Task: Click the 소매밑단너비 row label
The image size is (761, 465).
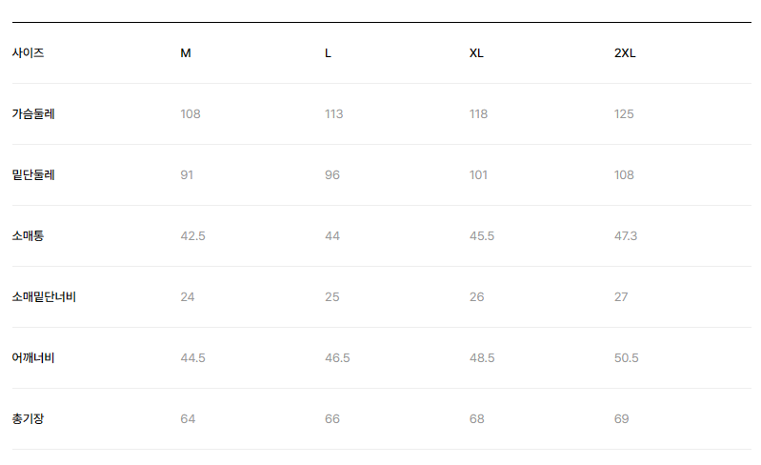Action: point(44,297)
